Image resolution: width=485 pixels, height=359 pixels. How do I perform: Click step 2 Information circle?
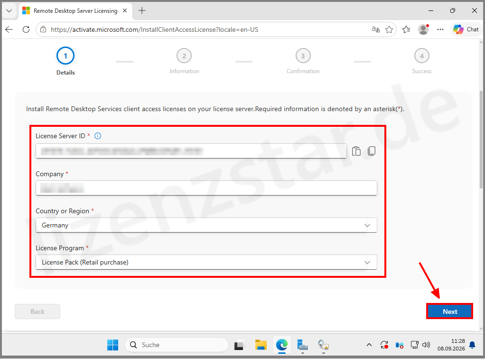[x=184, y=56]
